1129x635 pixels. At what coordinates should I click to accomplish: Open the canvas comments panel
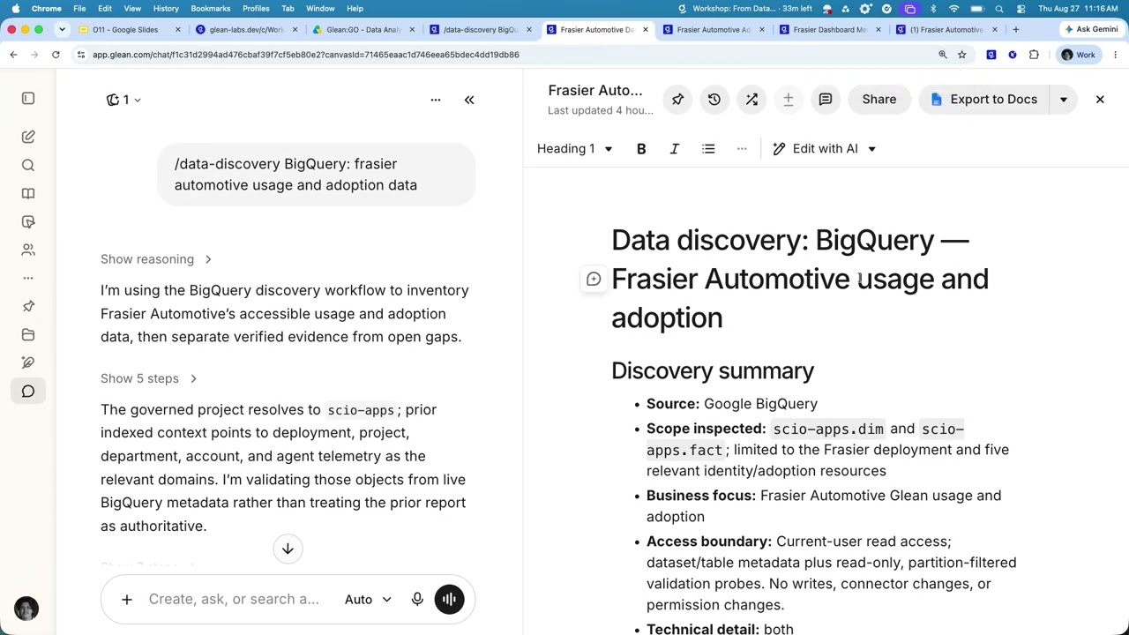(x=826, y=100)
